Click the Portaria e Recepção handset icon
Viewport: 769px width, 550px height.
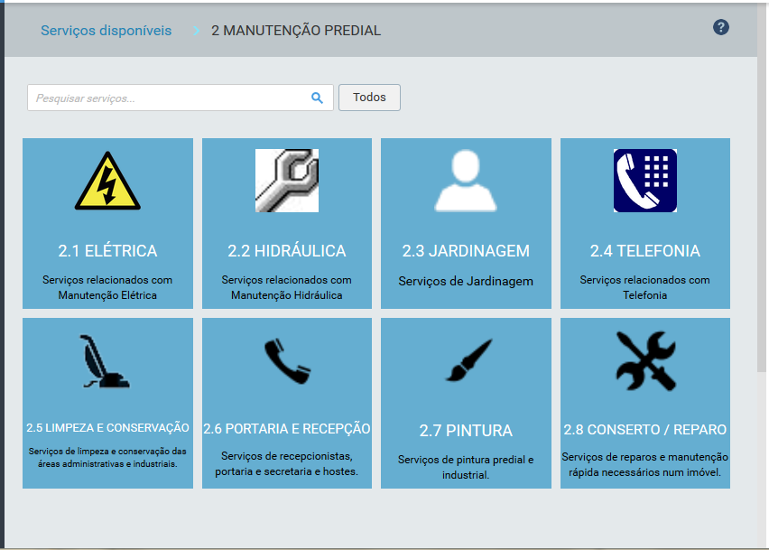pyautogui.click(x=286, y=360)
